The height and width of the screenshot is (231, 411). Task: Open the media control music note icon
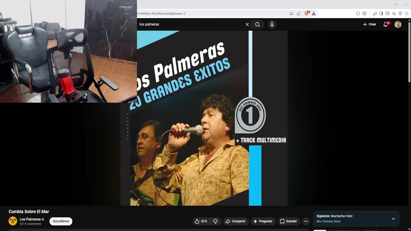pos(375,13)
